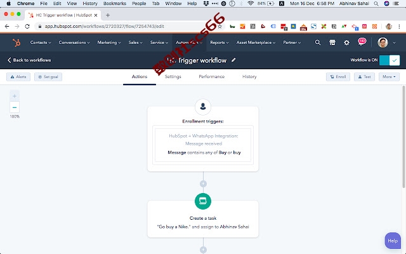
Task: Zoom in the workflow canvas
Action: tap(15, 96)
